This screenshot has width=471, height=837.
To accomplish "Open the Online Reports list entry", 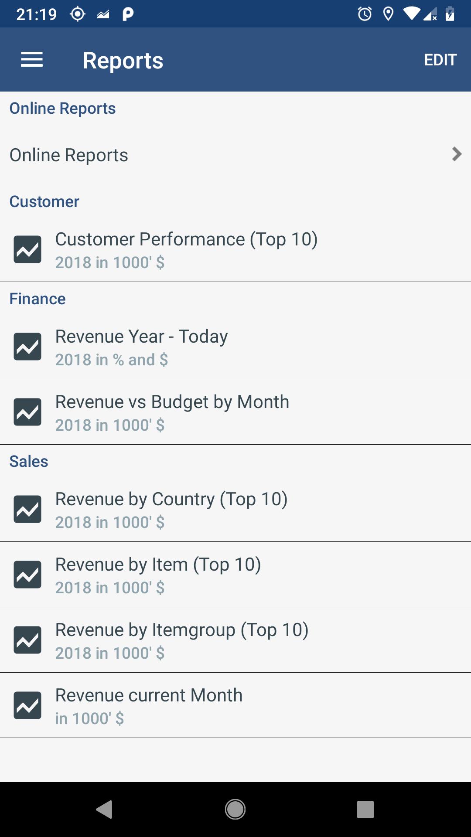I will [69, 155].
